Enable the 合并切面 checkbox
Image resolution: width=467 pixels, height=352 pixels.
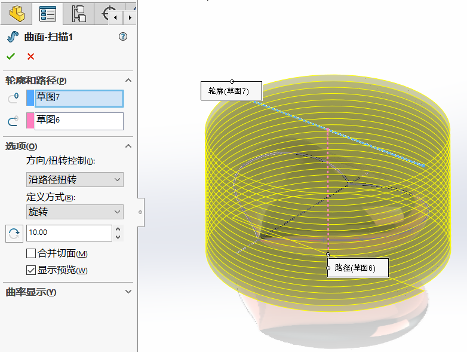point(31,253)
